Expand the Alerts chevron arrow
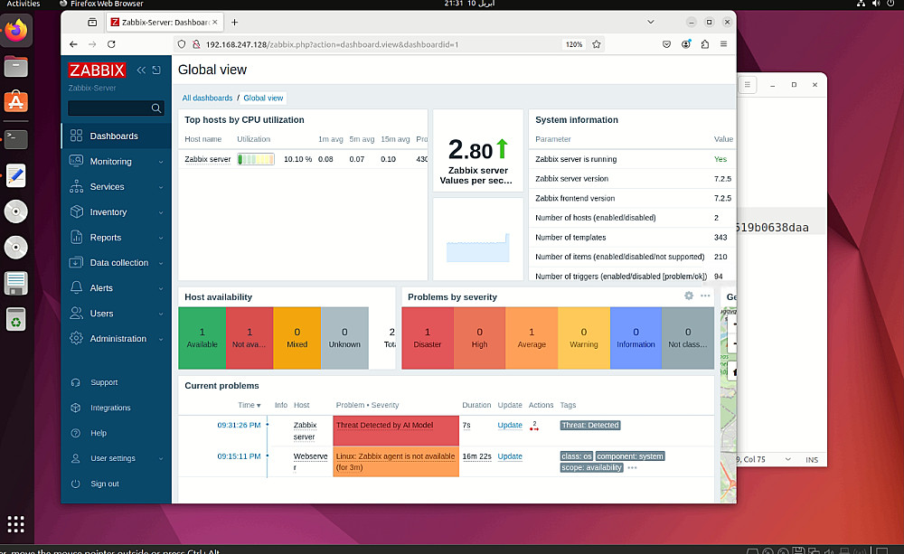 [x=161, y=289]
